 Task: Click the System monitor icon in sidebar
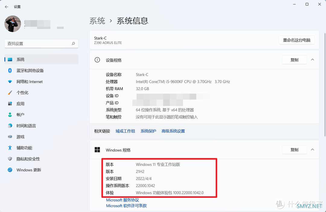[10, 60]
